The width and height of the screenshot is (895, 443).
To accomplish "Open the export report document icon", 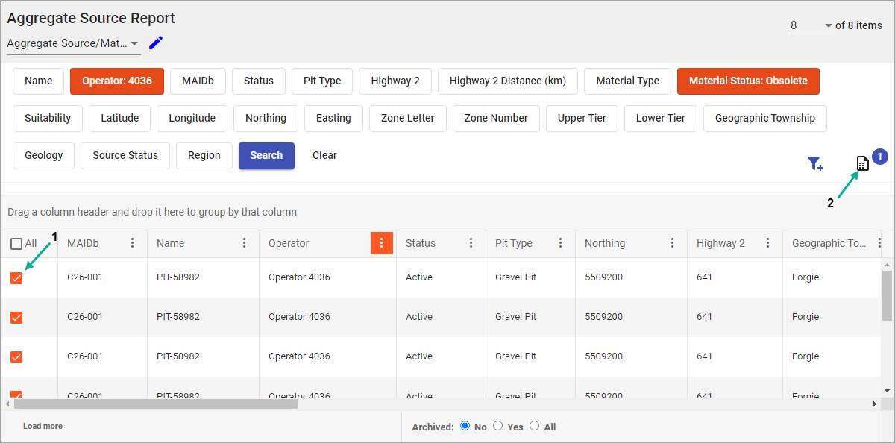I will [862, 164].
